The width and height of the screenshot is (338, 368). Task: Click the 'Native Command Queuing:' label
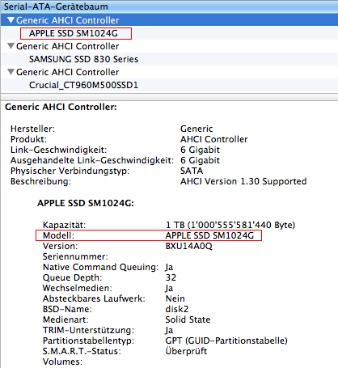101,267
